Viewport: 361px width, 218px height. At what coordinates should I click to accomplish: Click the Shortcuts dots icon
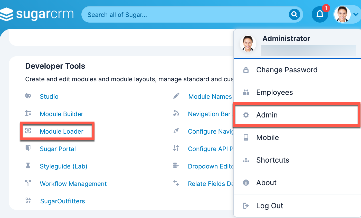246,160
